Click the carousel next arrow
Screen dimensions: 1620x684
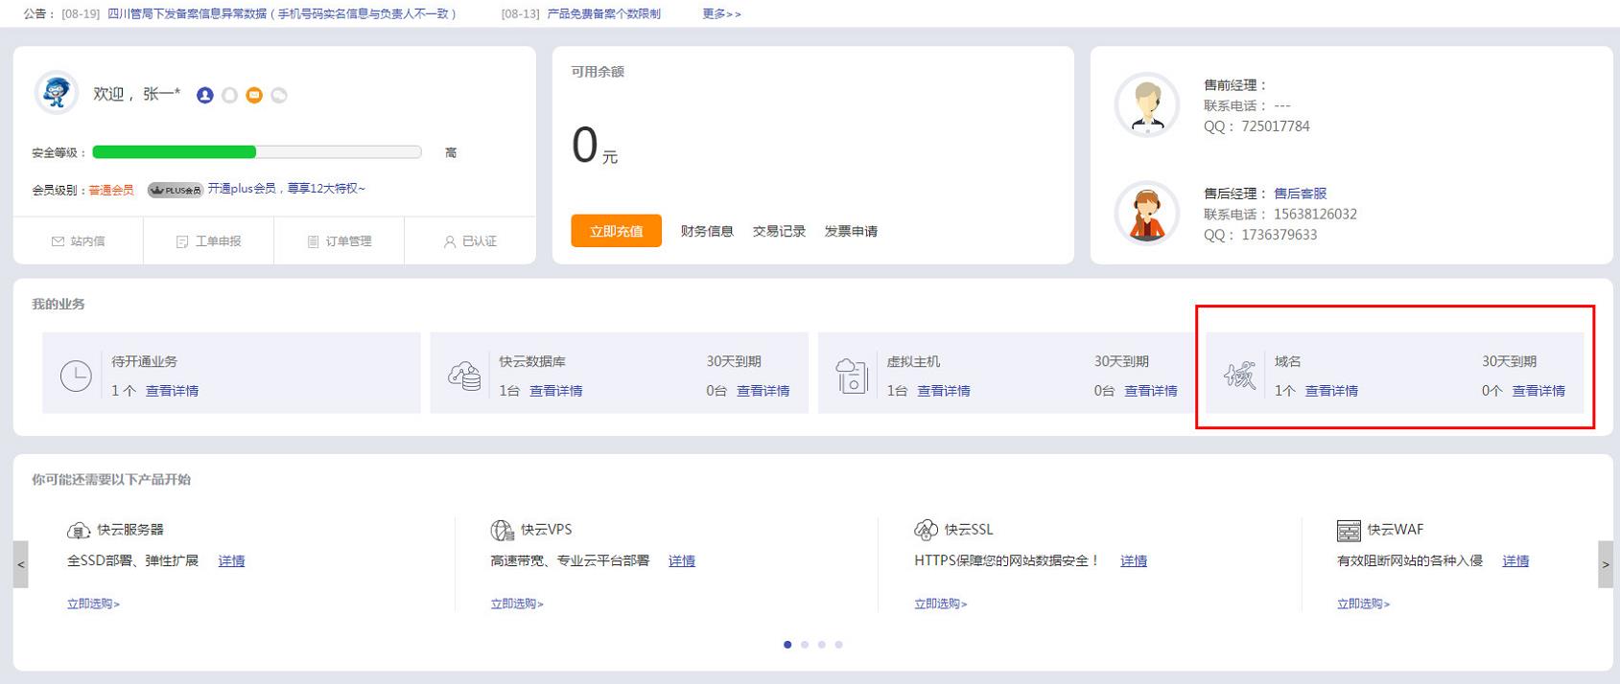[x=1606, y=564]
